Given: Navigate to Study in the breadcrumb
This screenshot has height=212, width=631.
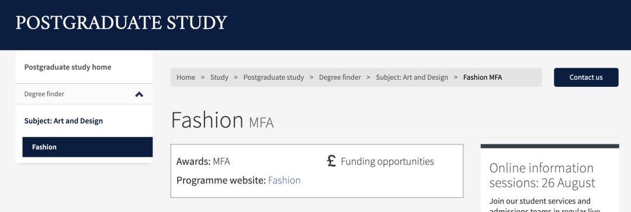Looking at the screenshot, I should point(219,77).
